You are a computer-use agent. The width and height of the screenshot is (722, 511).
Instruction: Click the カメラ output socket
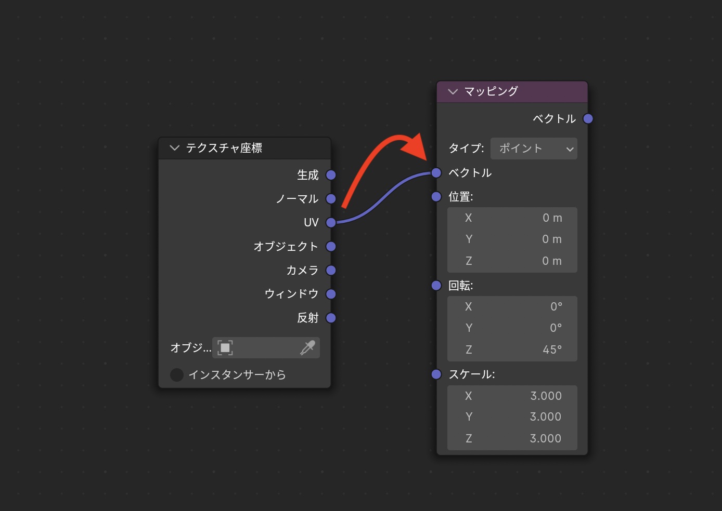click(331, 270)
